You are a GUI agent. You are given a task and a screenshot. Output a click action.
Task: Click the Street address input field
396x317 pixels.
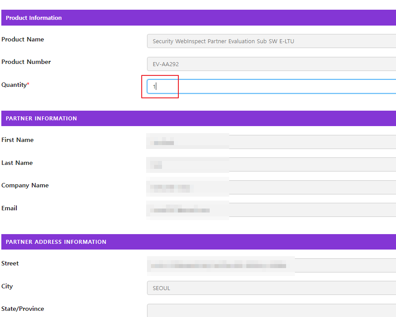[272, 265]
